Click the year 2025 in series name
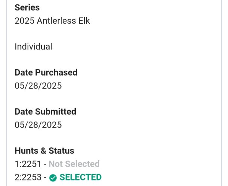Screen dimensions: 228x186 tap(24, 20)
